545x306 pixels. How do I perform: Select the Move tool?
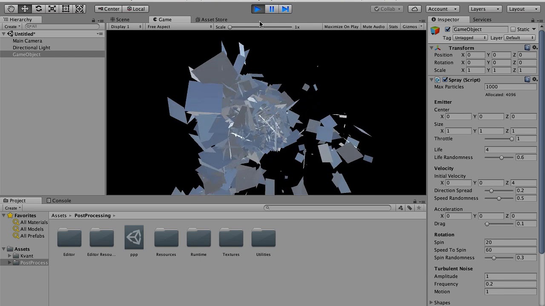pyautogui.click(x=25, y=8)
